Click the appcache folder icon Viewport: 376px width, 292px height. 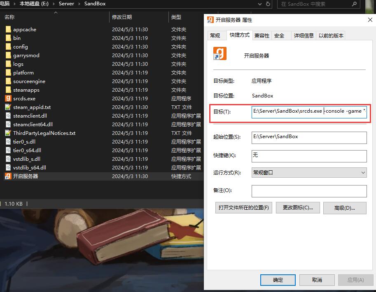(8, 30)
